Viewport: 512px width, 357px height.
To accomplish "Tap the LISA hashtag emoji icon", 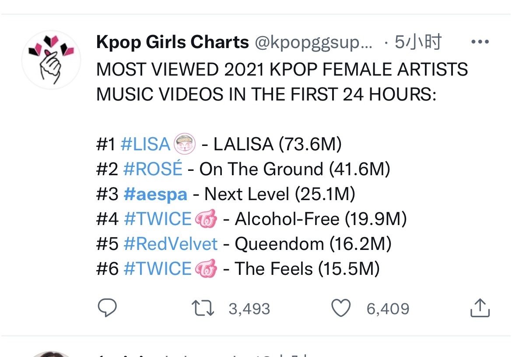I will pyautogui.click(x=185, y=144).
